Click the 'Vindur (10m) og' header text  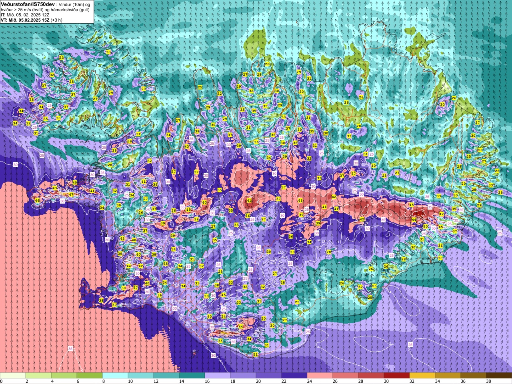(x=75, y=4)
